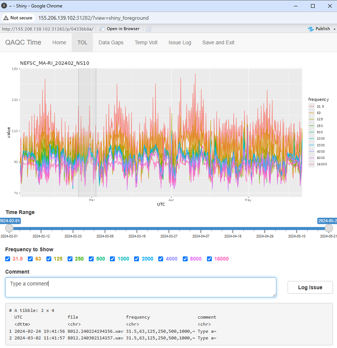Click the Open in Browser icon

102,29
